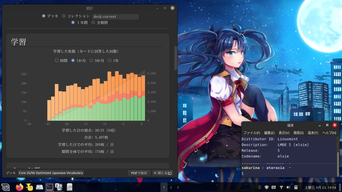Click the deck:current search field
Screen dimensions: 342x192
[x=115, y=17]
